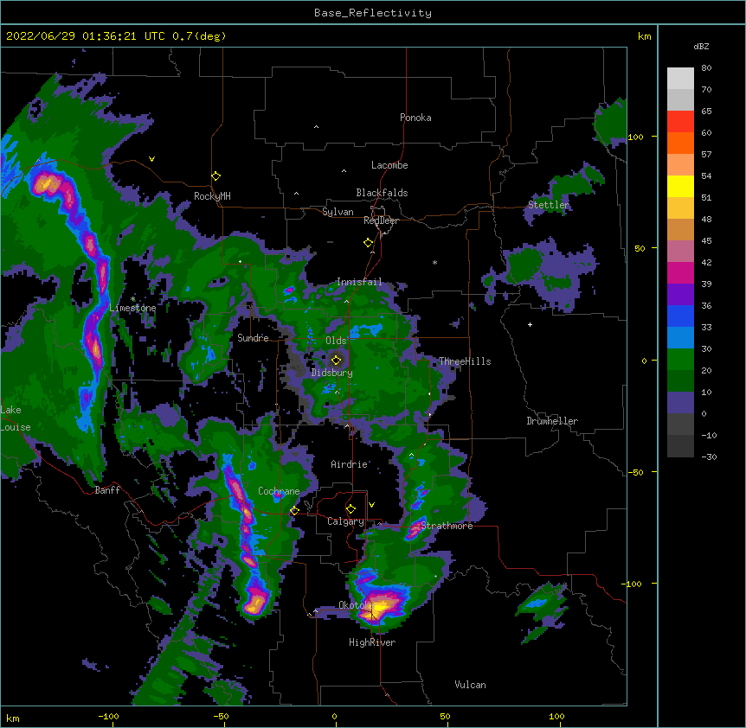This screenshot has height=728, width=746.
Task: Select the red 60–65 dBZ legend swatch
Action: pos(680,122)
